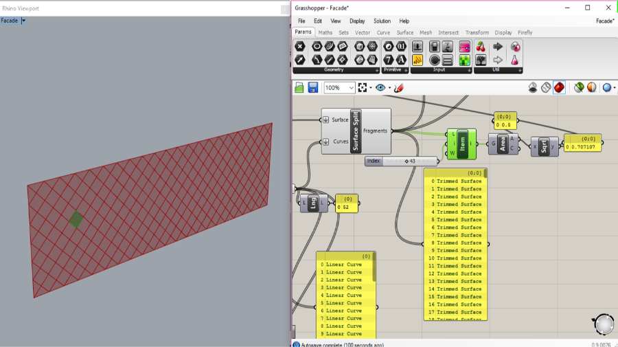Expand the Util panel plus

pos(520,70)
